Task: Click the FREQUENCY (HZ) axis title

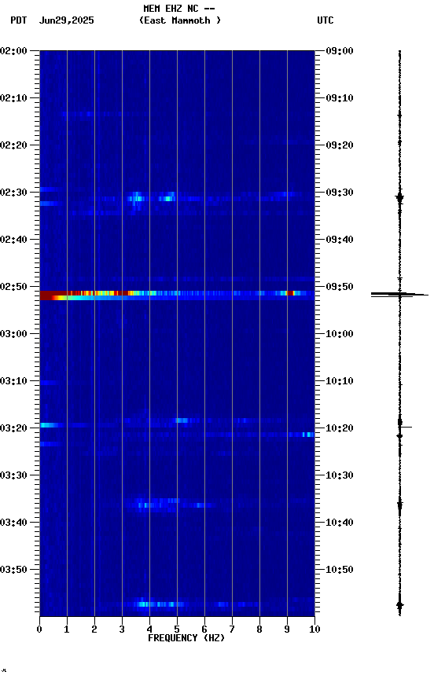Action: coord(186,638)
